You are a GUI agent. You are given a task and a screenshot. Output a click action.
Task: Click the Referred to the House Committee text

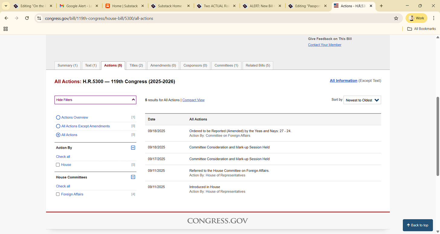click(x=229, y=171)
